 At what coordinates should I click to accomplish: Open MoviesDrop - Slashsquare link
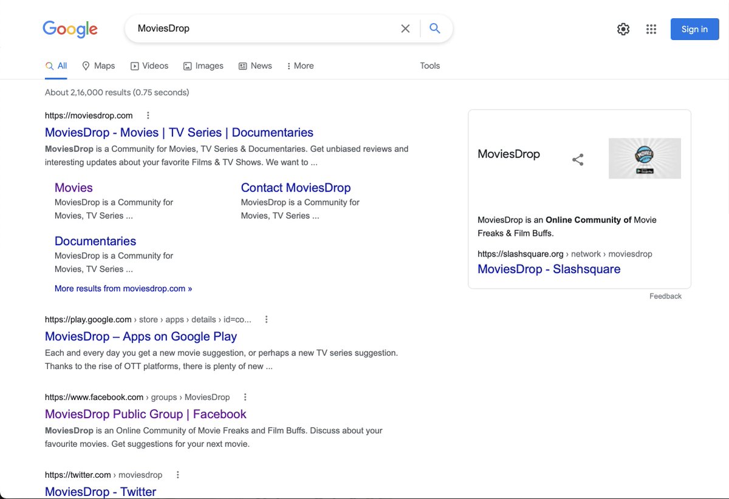click(x=549, y=269)
